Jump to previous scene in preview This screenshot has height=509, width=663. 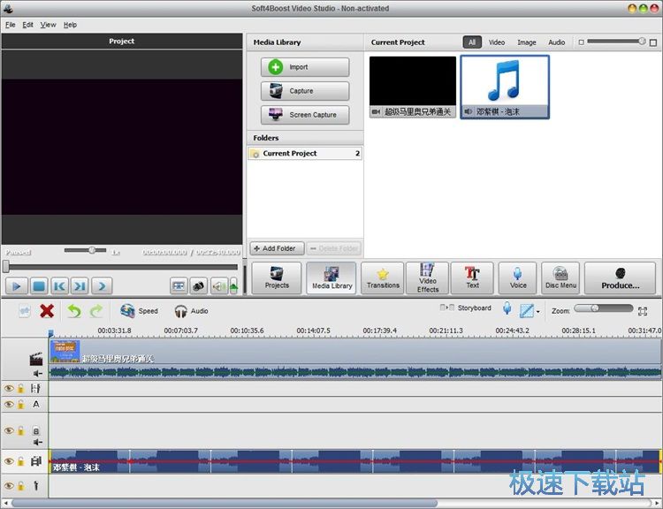[x=59, y=286]
